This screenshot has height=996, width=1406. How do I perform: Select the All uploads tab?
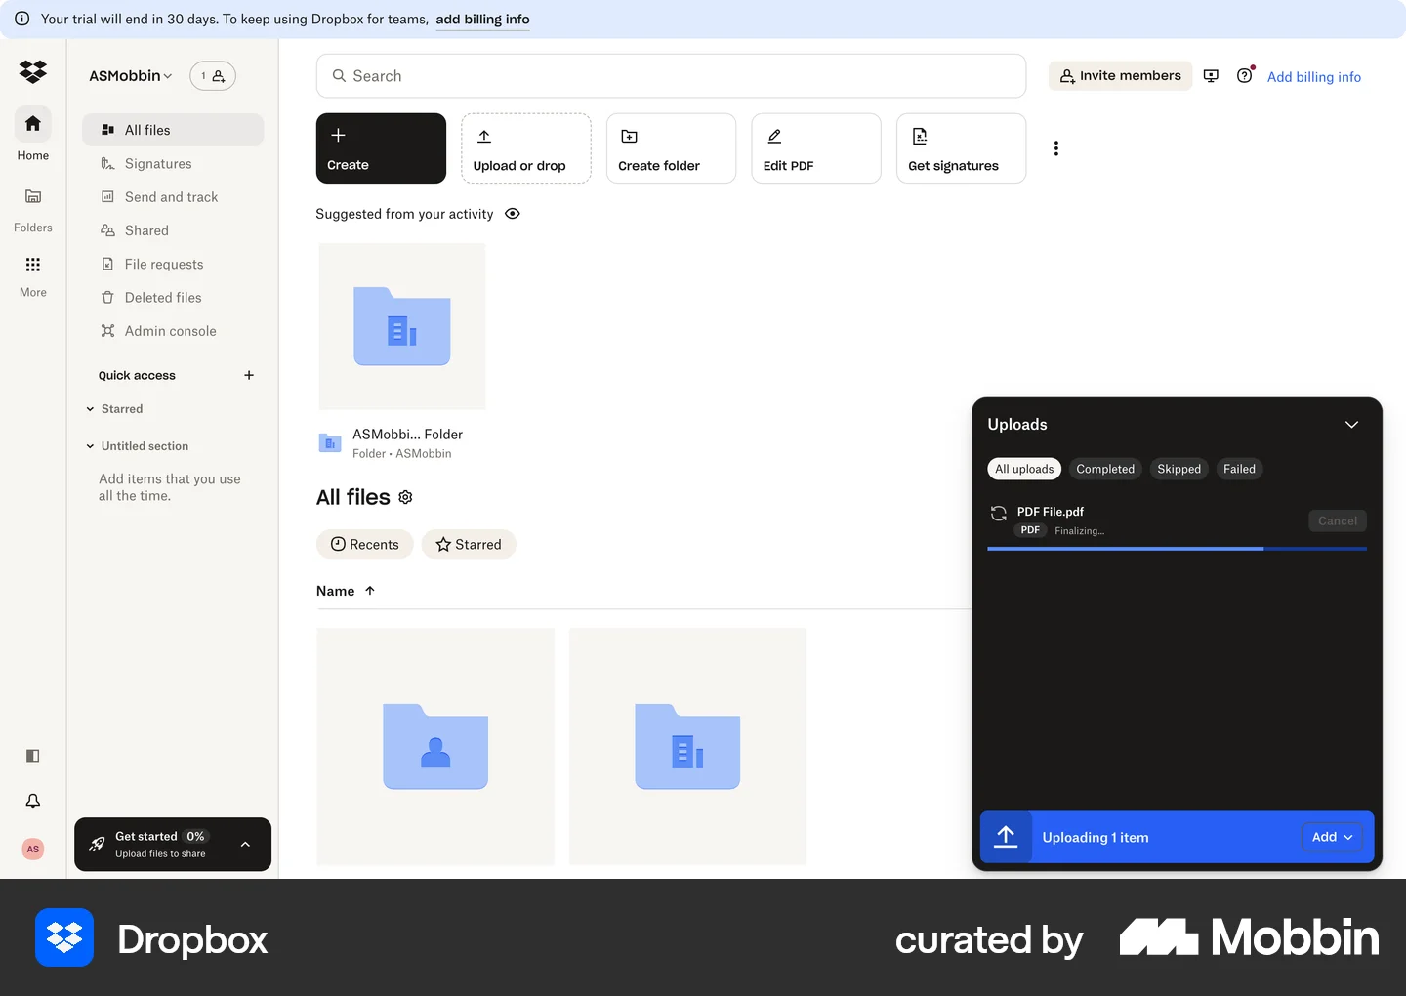(1024, 469)
